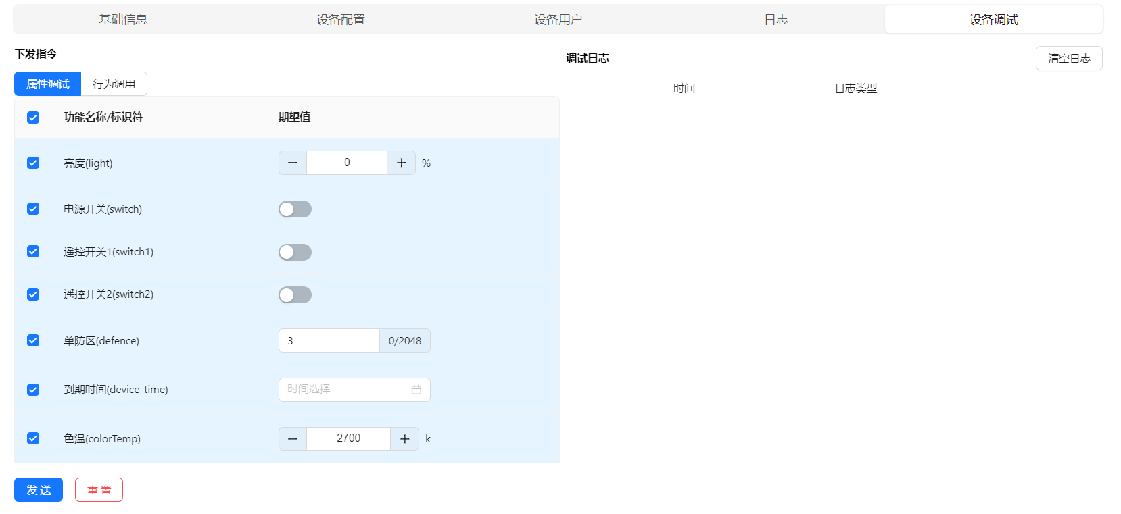Click the plus icon for brightness value

[x=401, y=163]
